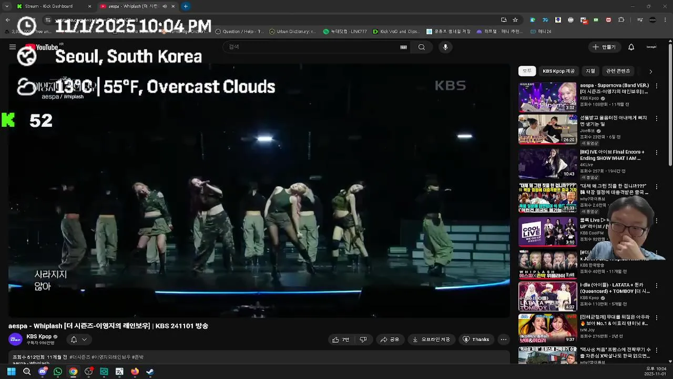The height and width of the screenshot is (379, 673).
Task: Open WhatsApp from the taskbar
Action: pyautogui.click(x=58, y=372)
